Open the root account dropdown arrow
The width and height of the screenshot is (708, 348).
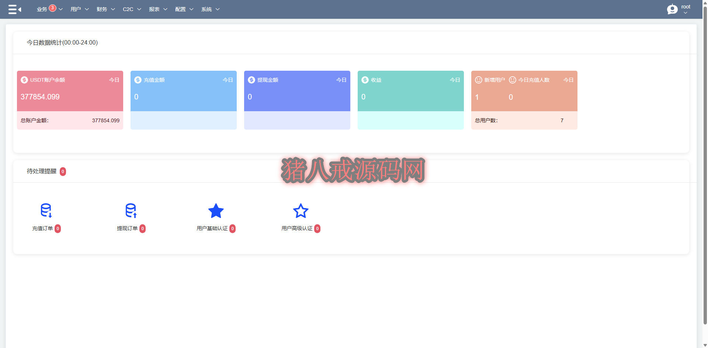pos(686,13)
